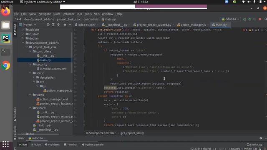
Task: Switch to the odoo14.conf editor tab
Action: click(x=85, y=25)
